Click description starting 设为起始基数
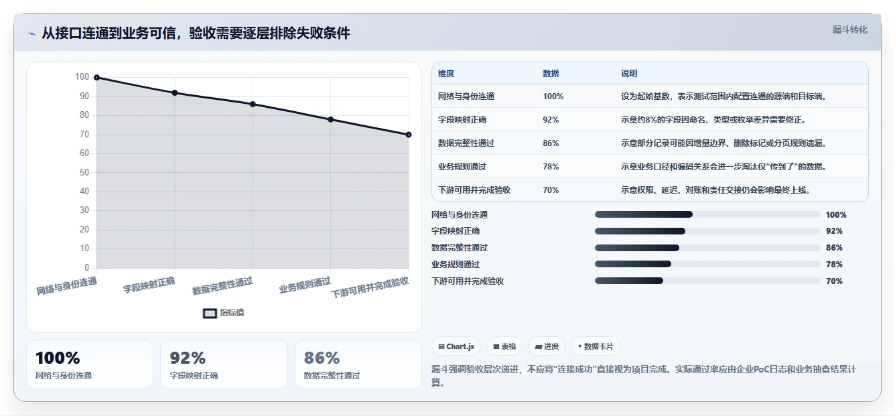 (x=724, y=96)
